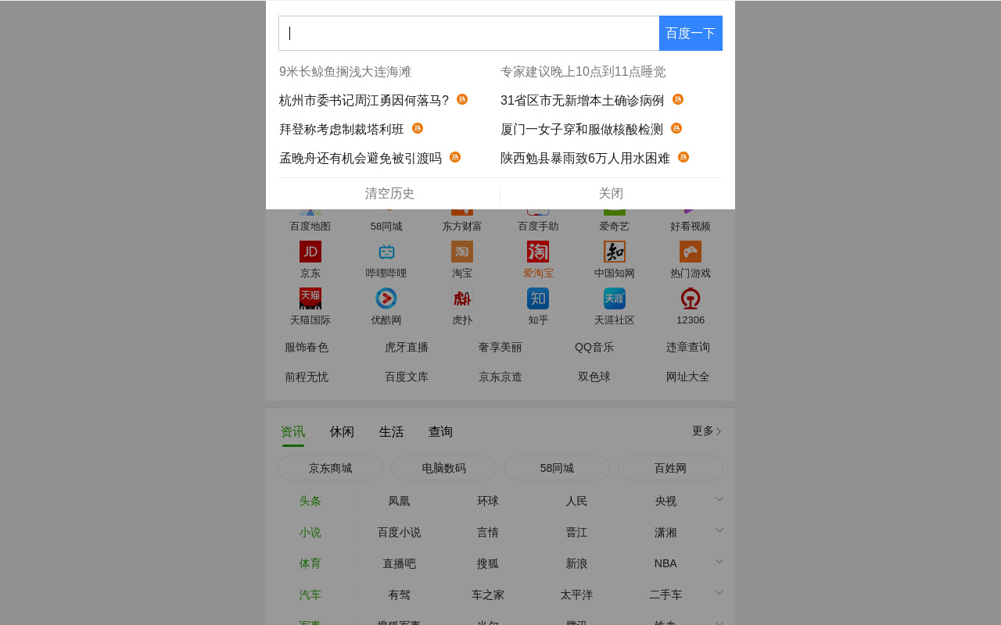This screenshot has height=625, width=1001.
Task: Open the 前程无忧 link
Action: tap(307, 377)
